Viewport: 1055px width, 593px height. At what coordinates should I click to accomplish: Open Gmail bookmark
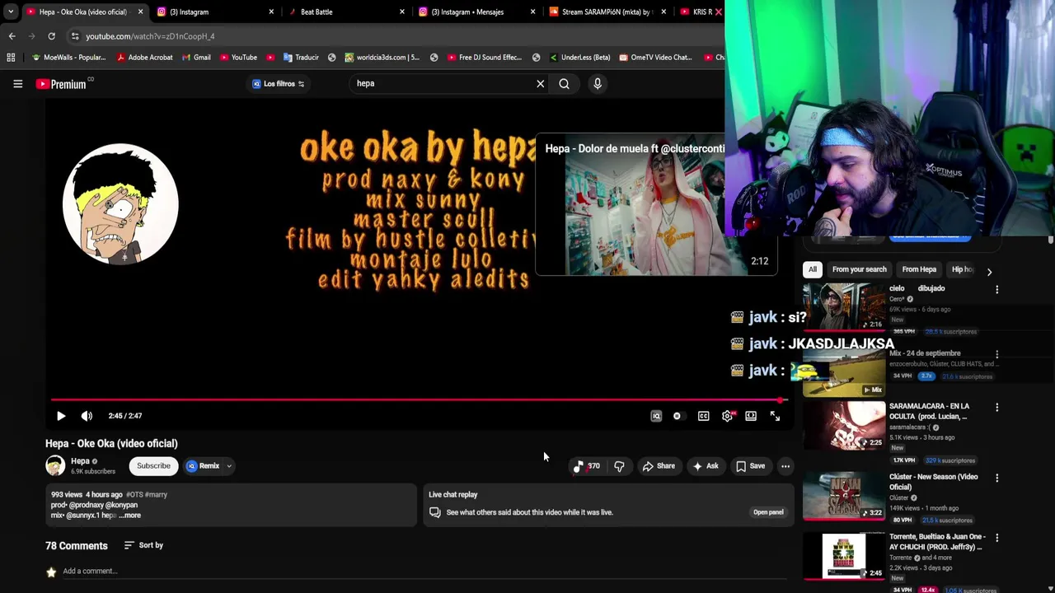195,57
